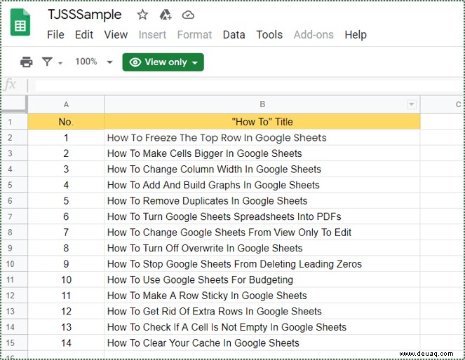Select 'How To Add And Build Graphs' cell
The width and height of the screenshot is (465, 360).
(262, 185)
